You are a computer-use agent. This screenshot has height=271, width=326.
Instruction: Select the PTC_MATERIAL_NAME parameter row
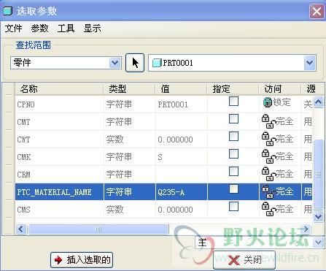(x=163, y=192)
